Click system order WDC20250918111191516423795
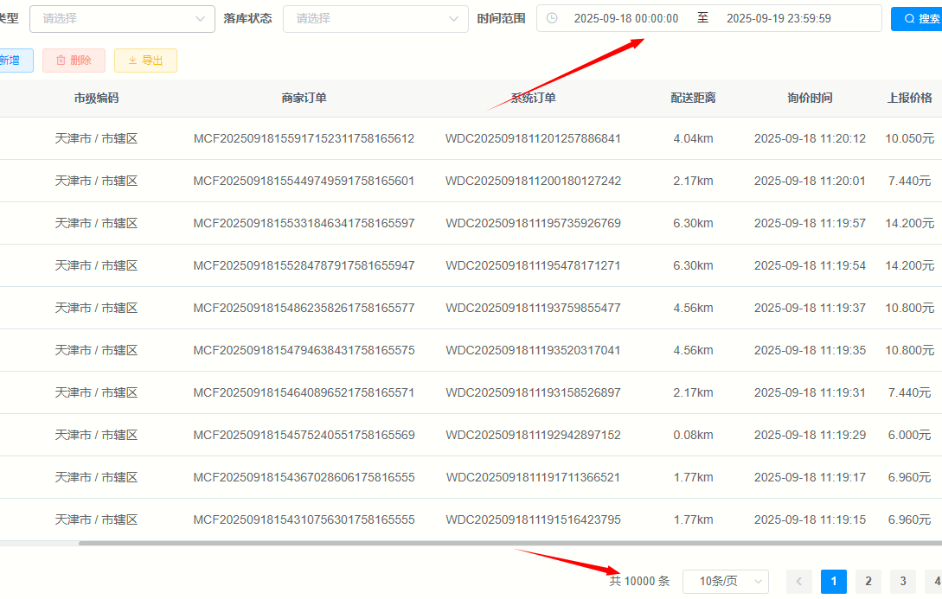Image resolution: width=942 pixels, height=599 pixels. tap(533, 519)
